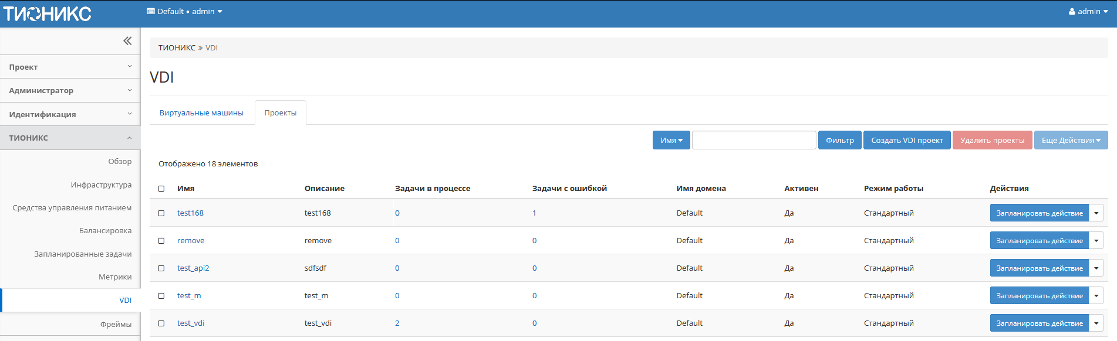Click Запланировать действие for test_vdi
The width and height of the screenshot is (1117, 341).
(x=1039, y=323)
